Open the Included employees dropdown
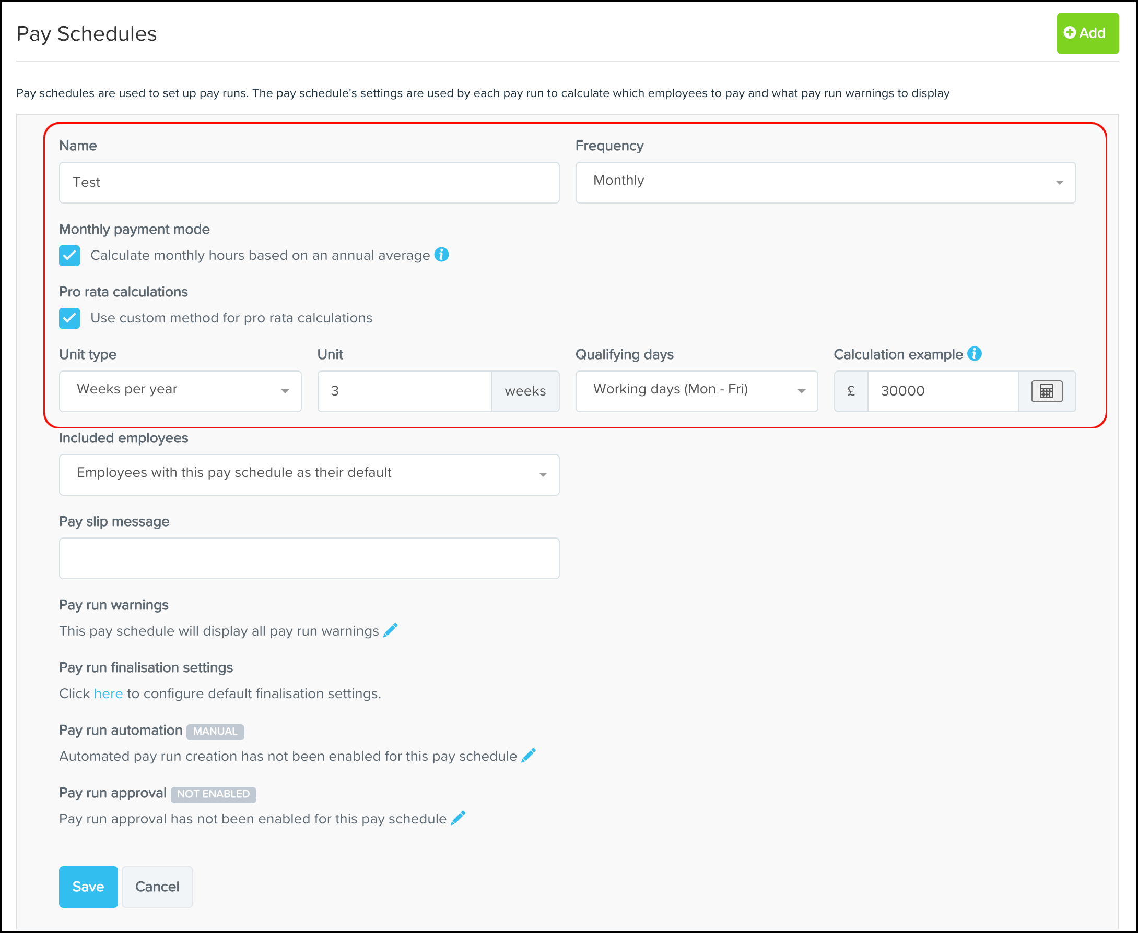1138x933 pixels. click(309, 474)
